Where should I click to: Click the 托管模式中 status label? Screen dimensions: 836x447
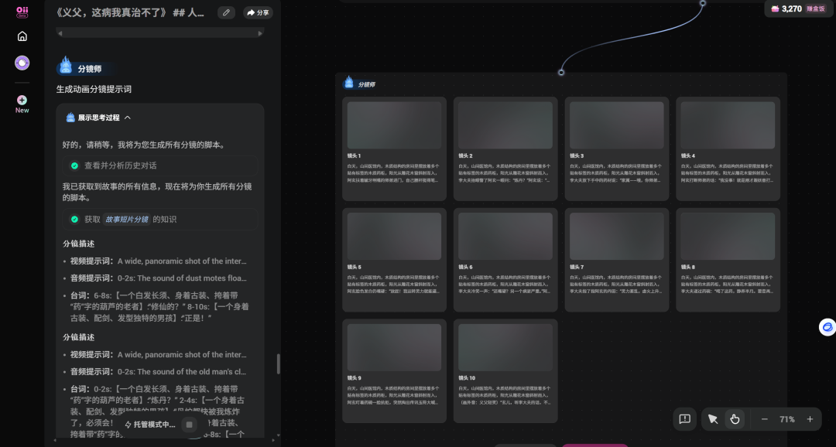click(150, 425)
